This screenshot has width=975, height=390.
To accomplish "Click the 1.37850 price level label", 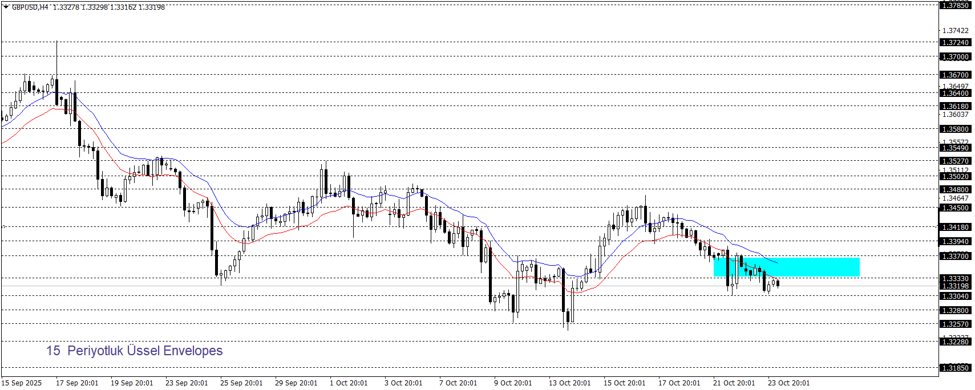I will pyautogui.click(x=954, y=5).
